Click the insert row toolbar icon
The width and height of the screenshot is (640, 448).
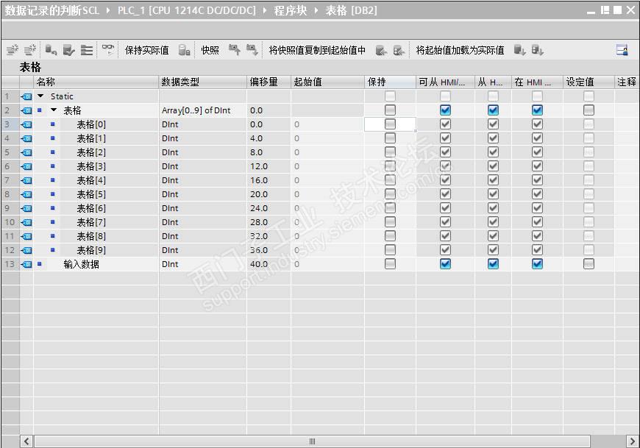pos(13,50)
